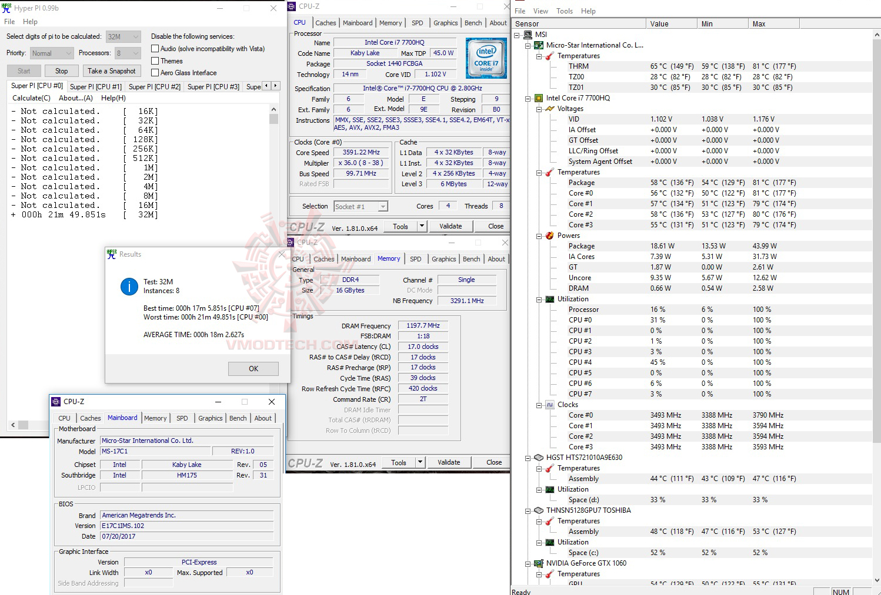Open the View menu in the sensor window

point(540,11)
